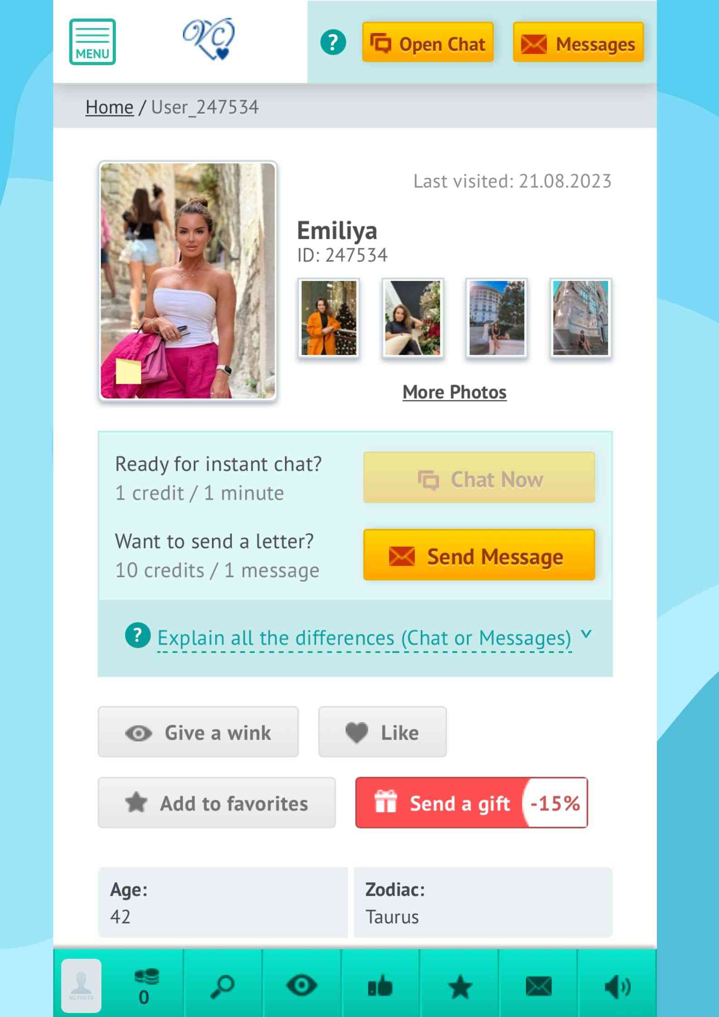
Task: Click the yellow sticky note on main photo
Action: [x=128, y=371]
